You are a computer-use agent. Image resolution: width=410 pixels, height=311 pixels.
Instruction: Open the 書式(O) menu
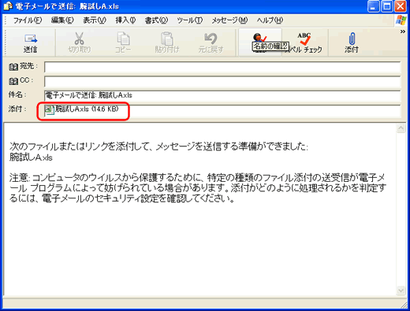(156, 20)
